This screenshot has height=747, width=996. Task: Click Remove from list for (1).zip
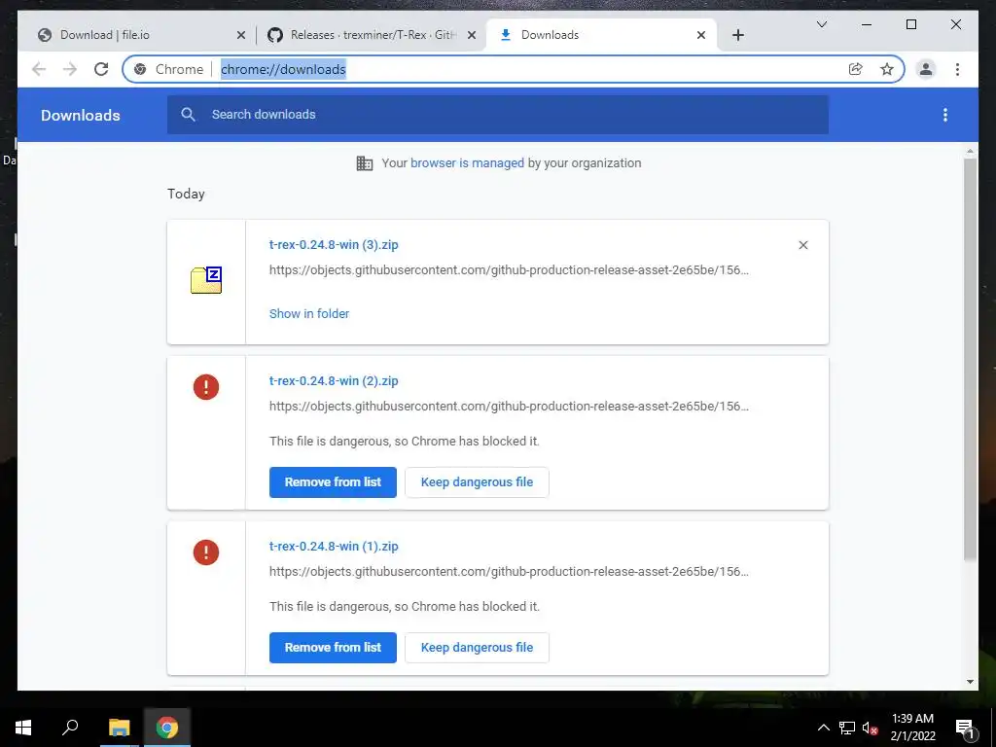point(333,647)
